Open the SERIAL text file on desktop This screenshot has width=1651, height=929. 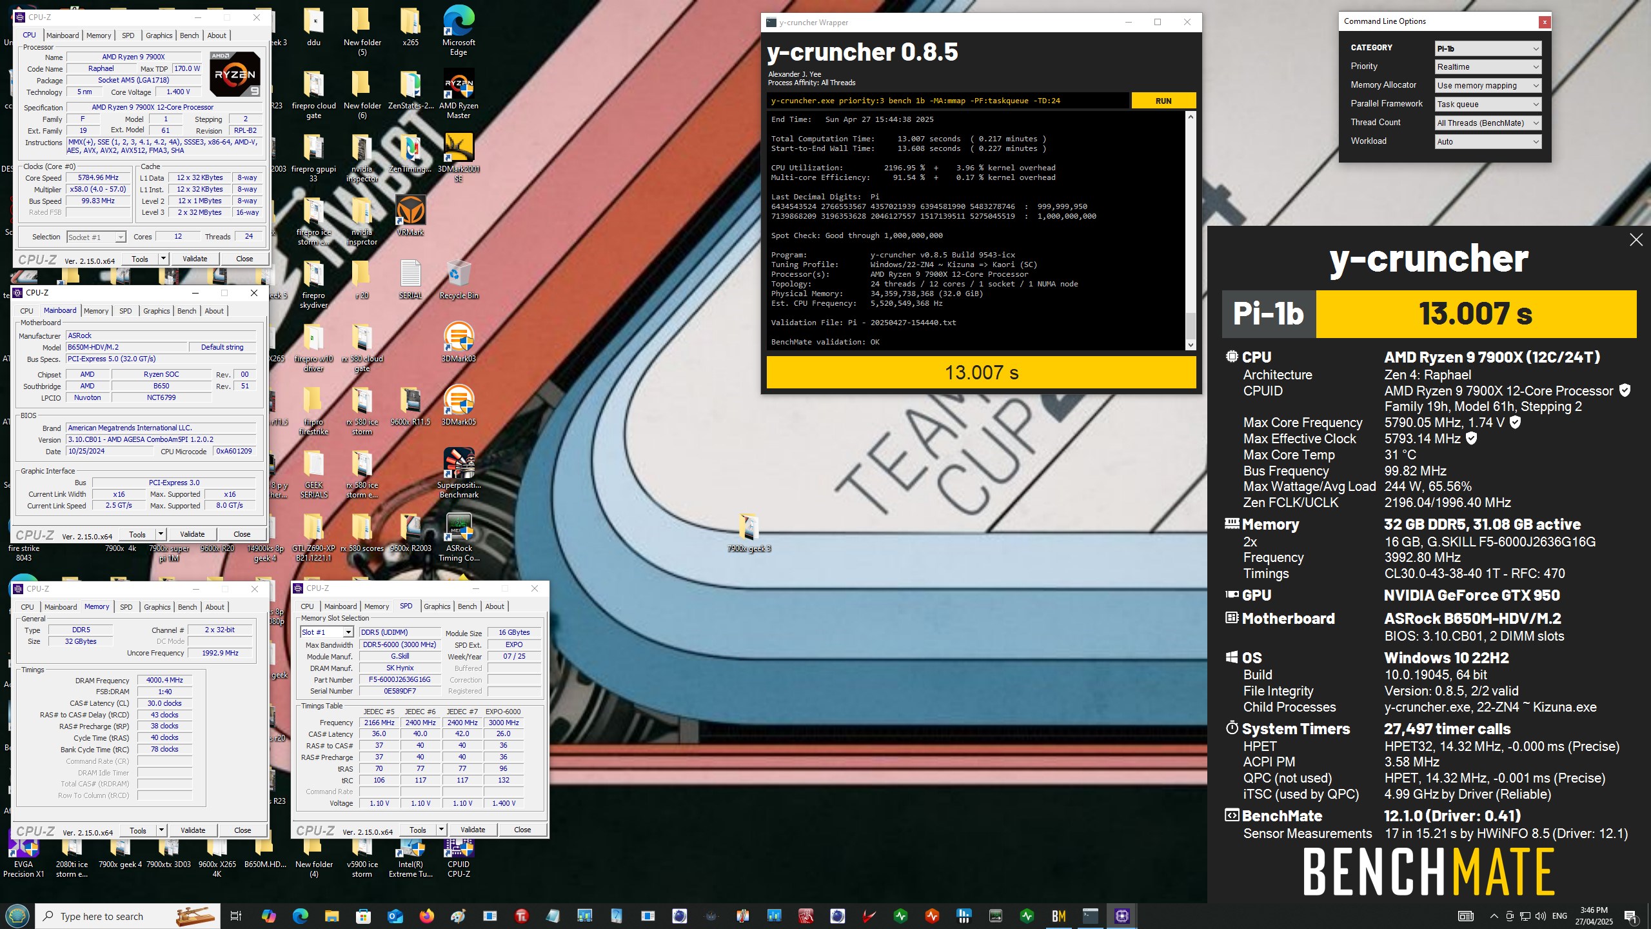[x=410, y=279]
